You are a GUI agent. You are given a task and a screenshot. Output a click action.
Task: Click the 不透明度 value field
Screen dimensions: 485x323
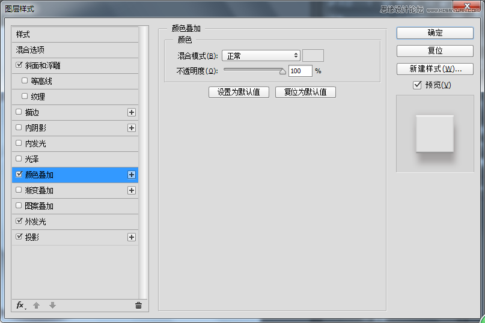click(x=300, y=71)
